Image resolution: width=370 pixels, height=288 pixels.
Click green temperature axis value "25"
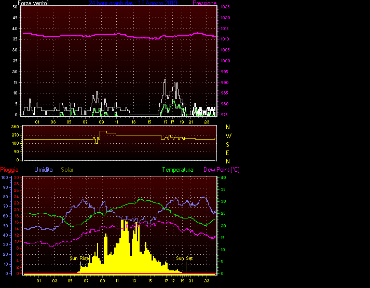pos(223,213)
